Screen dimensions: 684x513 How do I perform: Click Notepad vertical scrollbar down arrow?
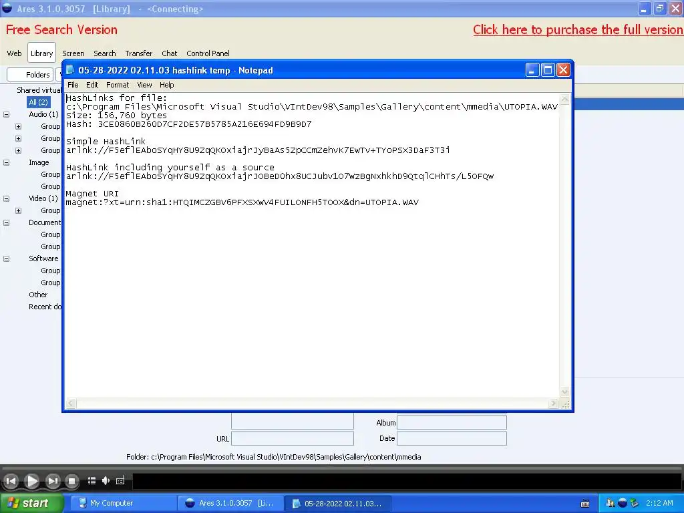565,391
